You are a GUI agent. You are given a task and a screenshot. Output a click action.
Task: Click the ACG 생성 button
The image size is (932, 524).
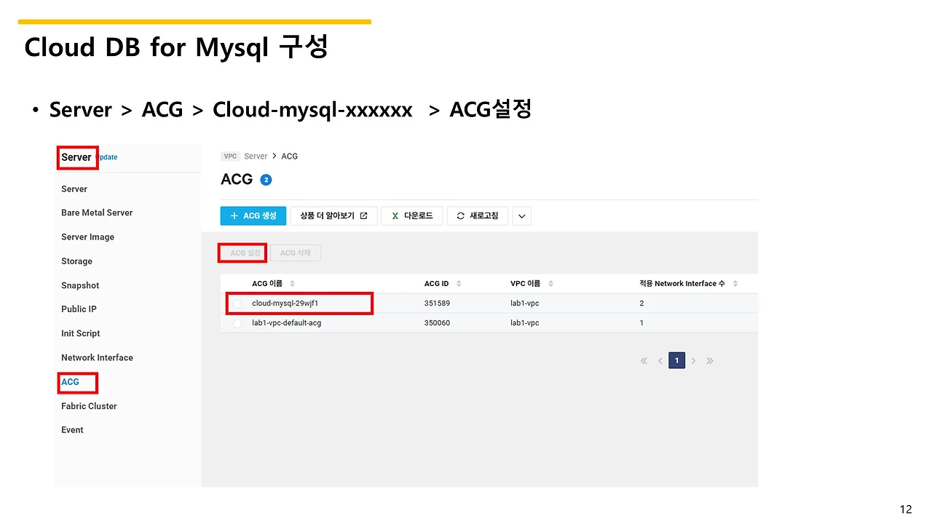coord(253,216)
